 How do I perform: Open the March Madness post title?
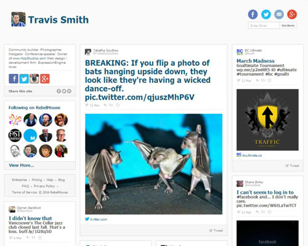[x=256, y=61]
